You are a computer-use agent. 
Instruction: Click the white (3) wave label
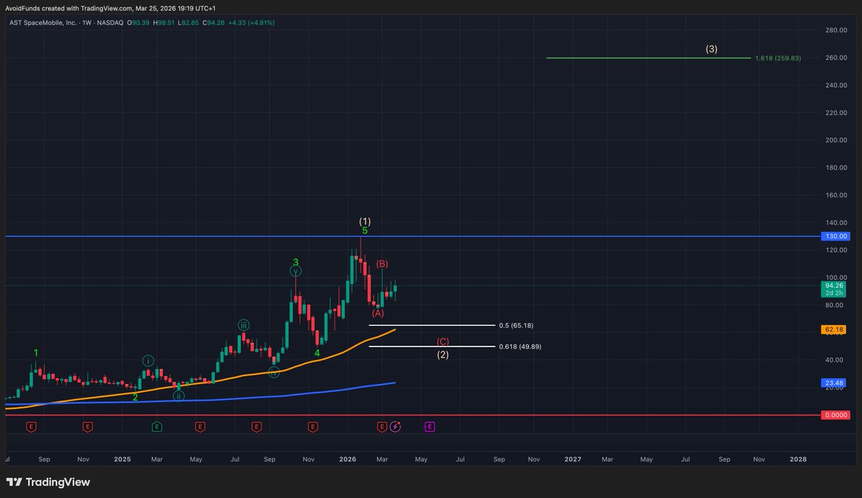point(711,49)
